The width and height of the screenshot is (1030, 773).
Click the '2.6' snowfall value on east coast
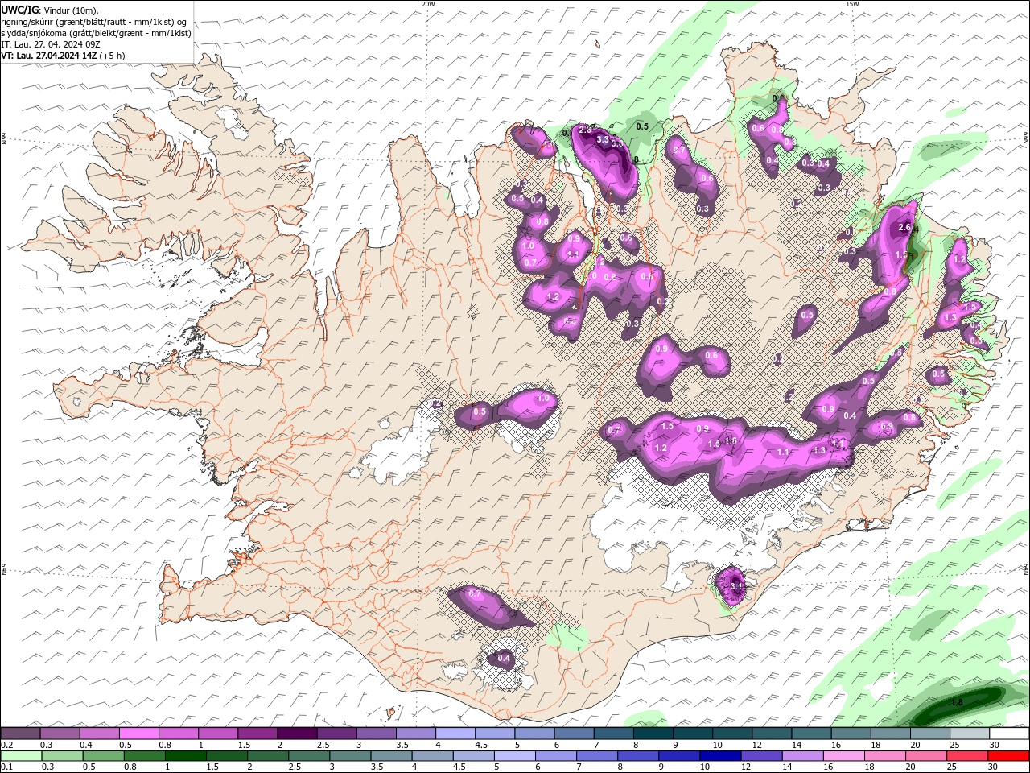[904, 228]
